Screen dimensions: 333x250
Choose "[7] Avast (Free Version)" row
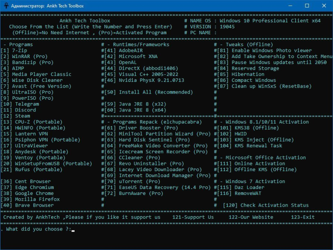click(x=36, y=86)
